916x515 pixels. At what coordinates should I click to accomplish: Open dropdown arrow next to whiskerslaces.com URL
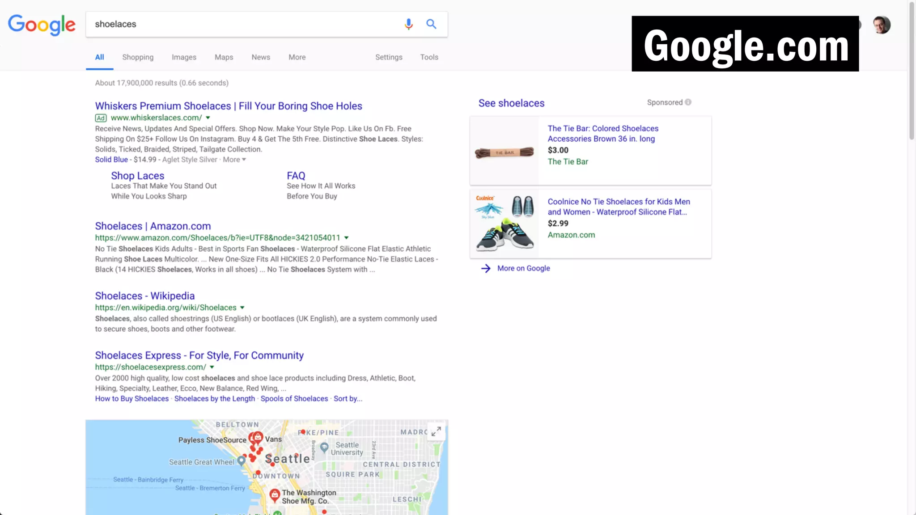(208, 118)
